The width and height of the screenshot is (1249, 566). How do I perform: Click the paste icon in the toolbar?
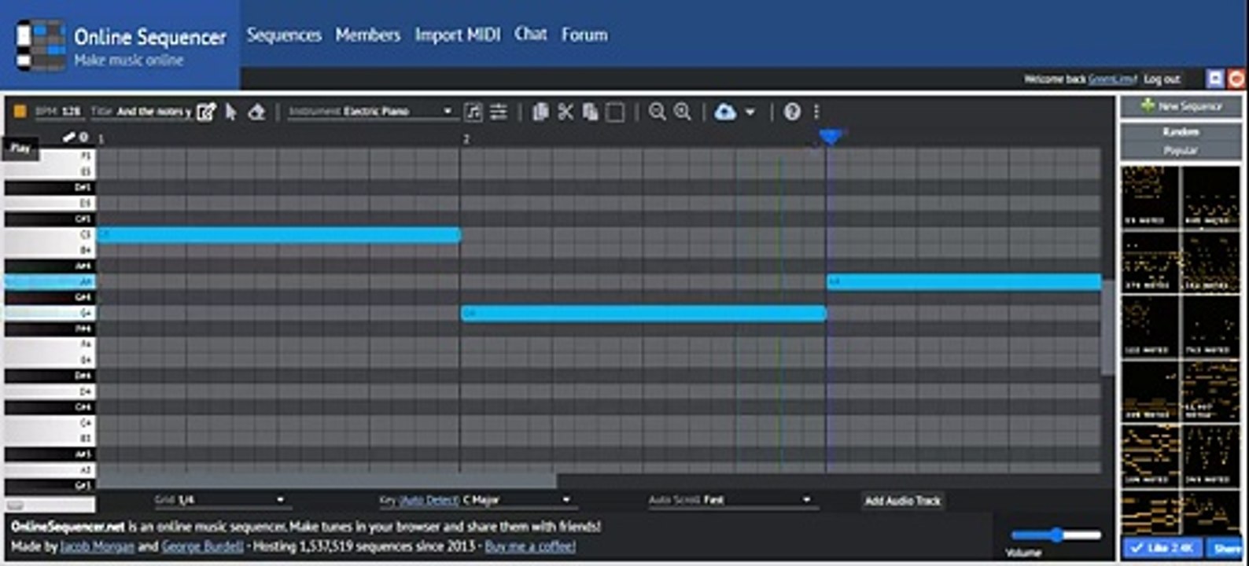point(590,112)
